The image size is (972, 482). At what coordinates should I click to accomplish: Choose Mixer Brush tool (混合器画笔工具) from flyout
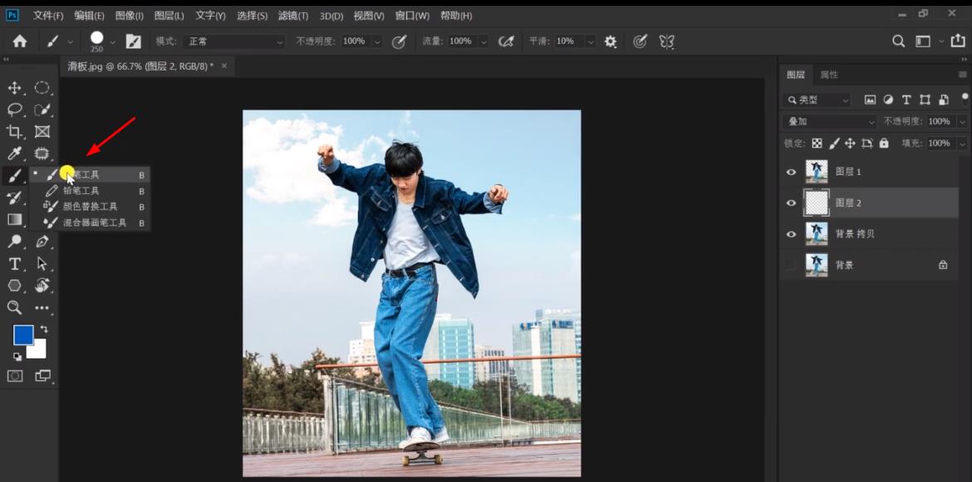[x=94, y=223]
